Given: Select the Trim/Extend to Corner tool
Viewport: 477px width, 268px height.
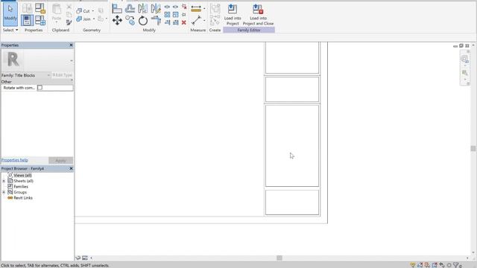Looking at the screenshot, I should pos(156,21).
